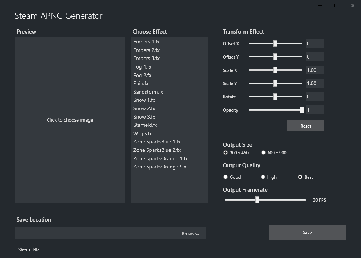
Task: Choose the Wisps.fx effect
Action: tap(169, 133)
